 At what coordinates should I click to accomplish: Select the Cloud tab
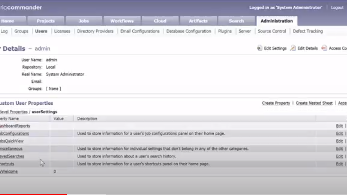160,21
